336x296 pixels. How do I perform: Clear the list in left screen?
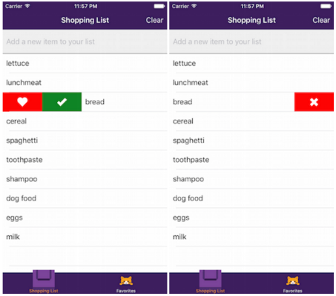pyautogui.click(x=154, y=20)
